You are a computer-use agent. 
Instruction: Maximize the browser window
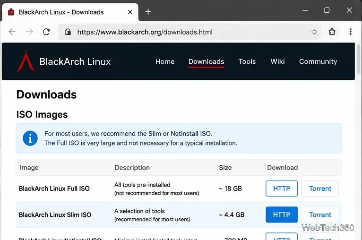(x=327, y=10)
